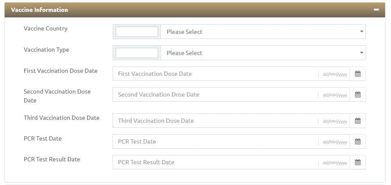Open calendar picker for PCR Test Date

click(358, 141)
